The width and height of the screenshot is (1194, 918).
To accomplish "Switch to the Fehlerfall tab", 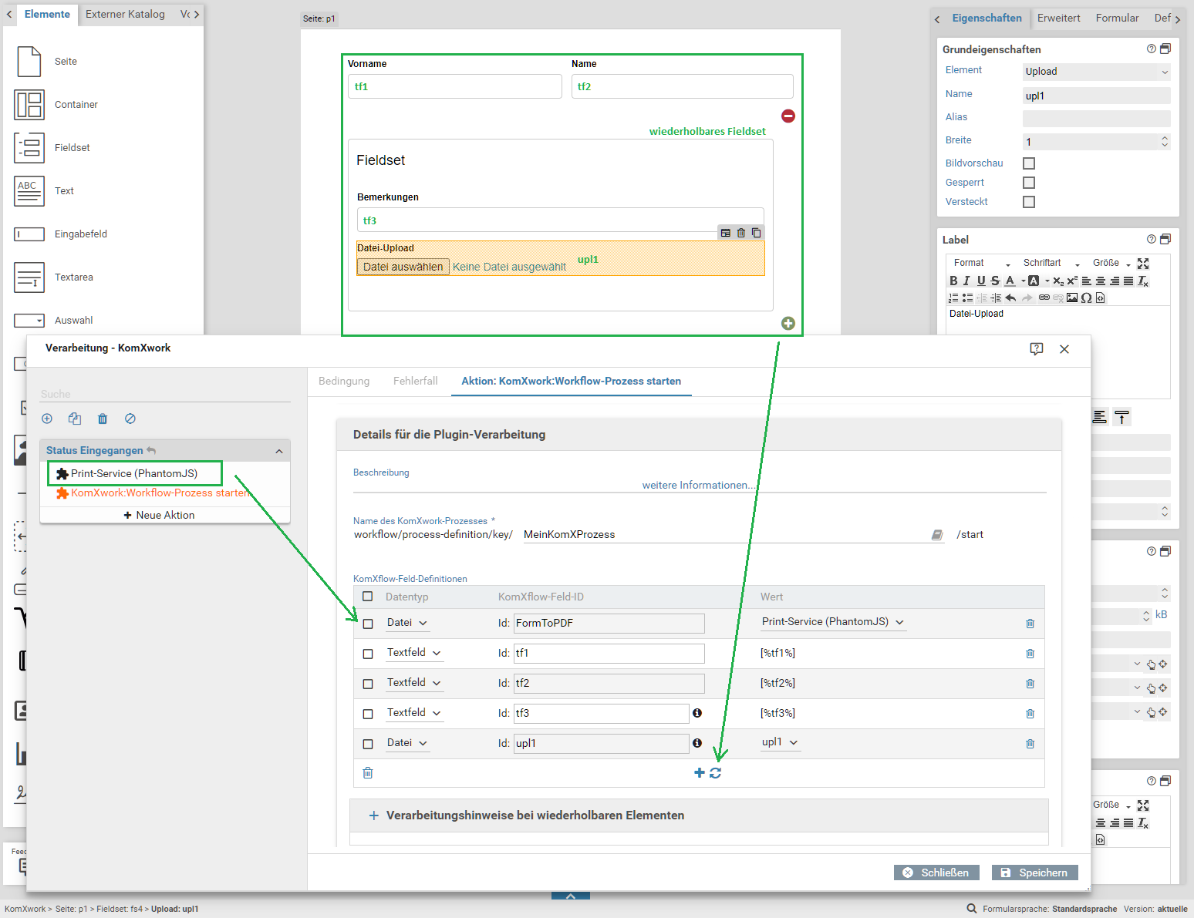I will pyautogui.click(x=415, y=381).
